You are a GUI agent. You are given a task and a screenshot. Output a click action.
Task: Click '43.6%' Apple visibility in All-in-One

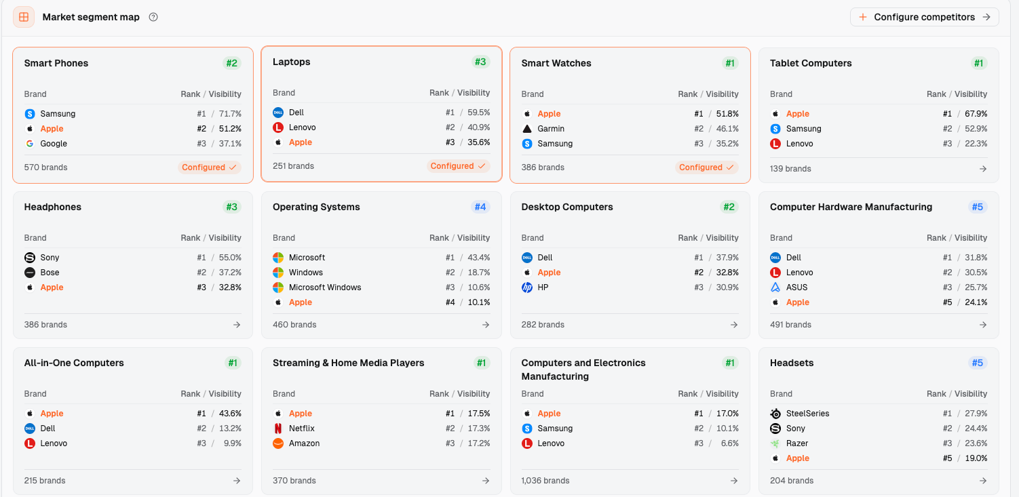click(x=230, y=414)
